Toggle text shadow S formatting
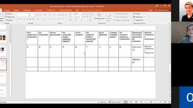 [x=27, y=19]
